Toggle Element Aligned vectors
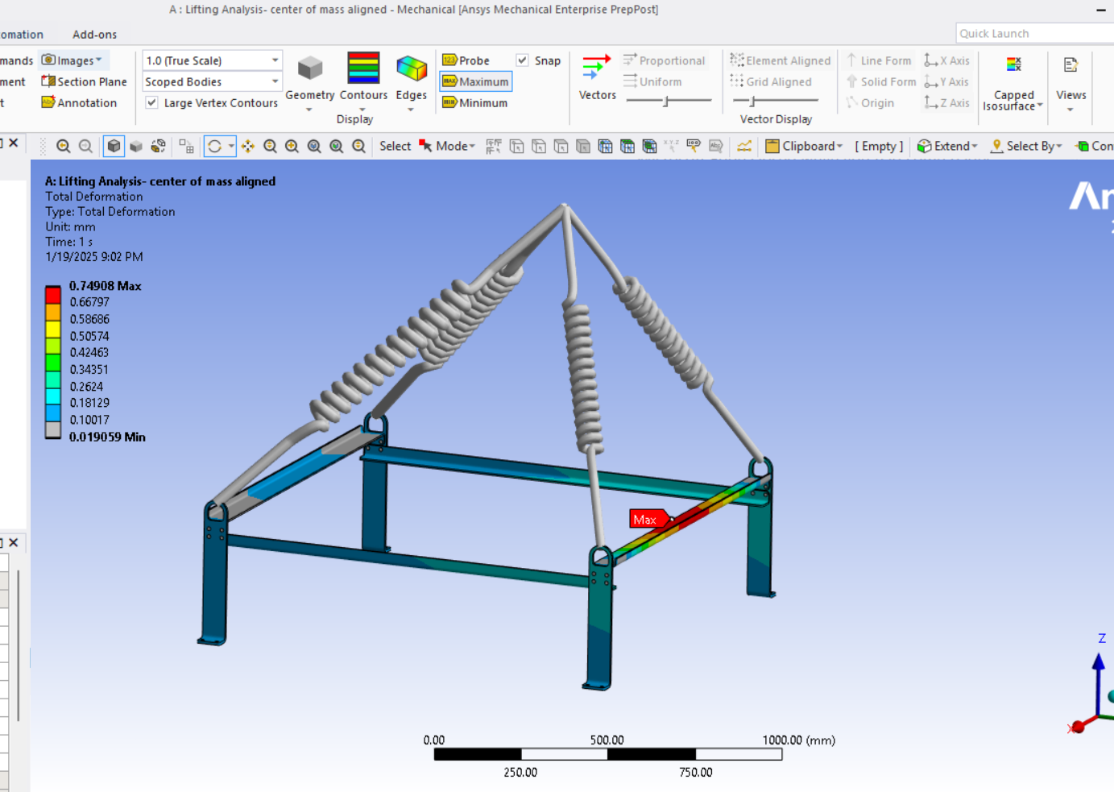This screenshot has width=1114, height=792. (x=780, y=60)
